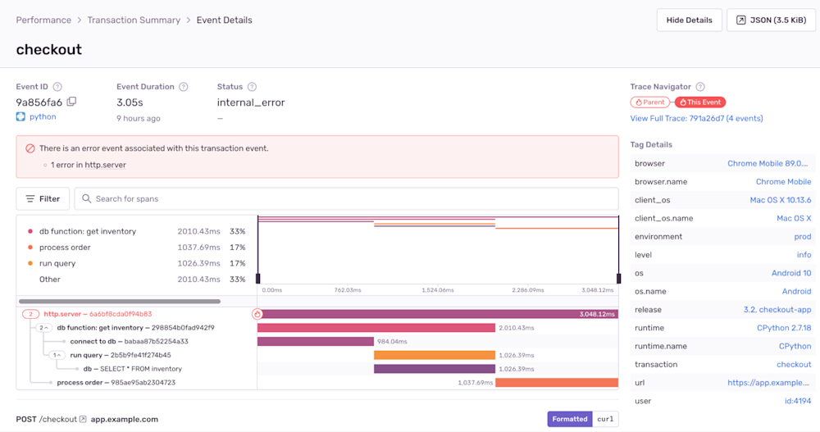This screenshot has height=432, width=820.
Task: Select connect to db span row
Action: [x=317, y=342]
